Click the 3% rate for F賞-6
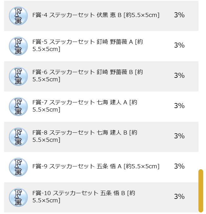 click(179, 75)
